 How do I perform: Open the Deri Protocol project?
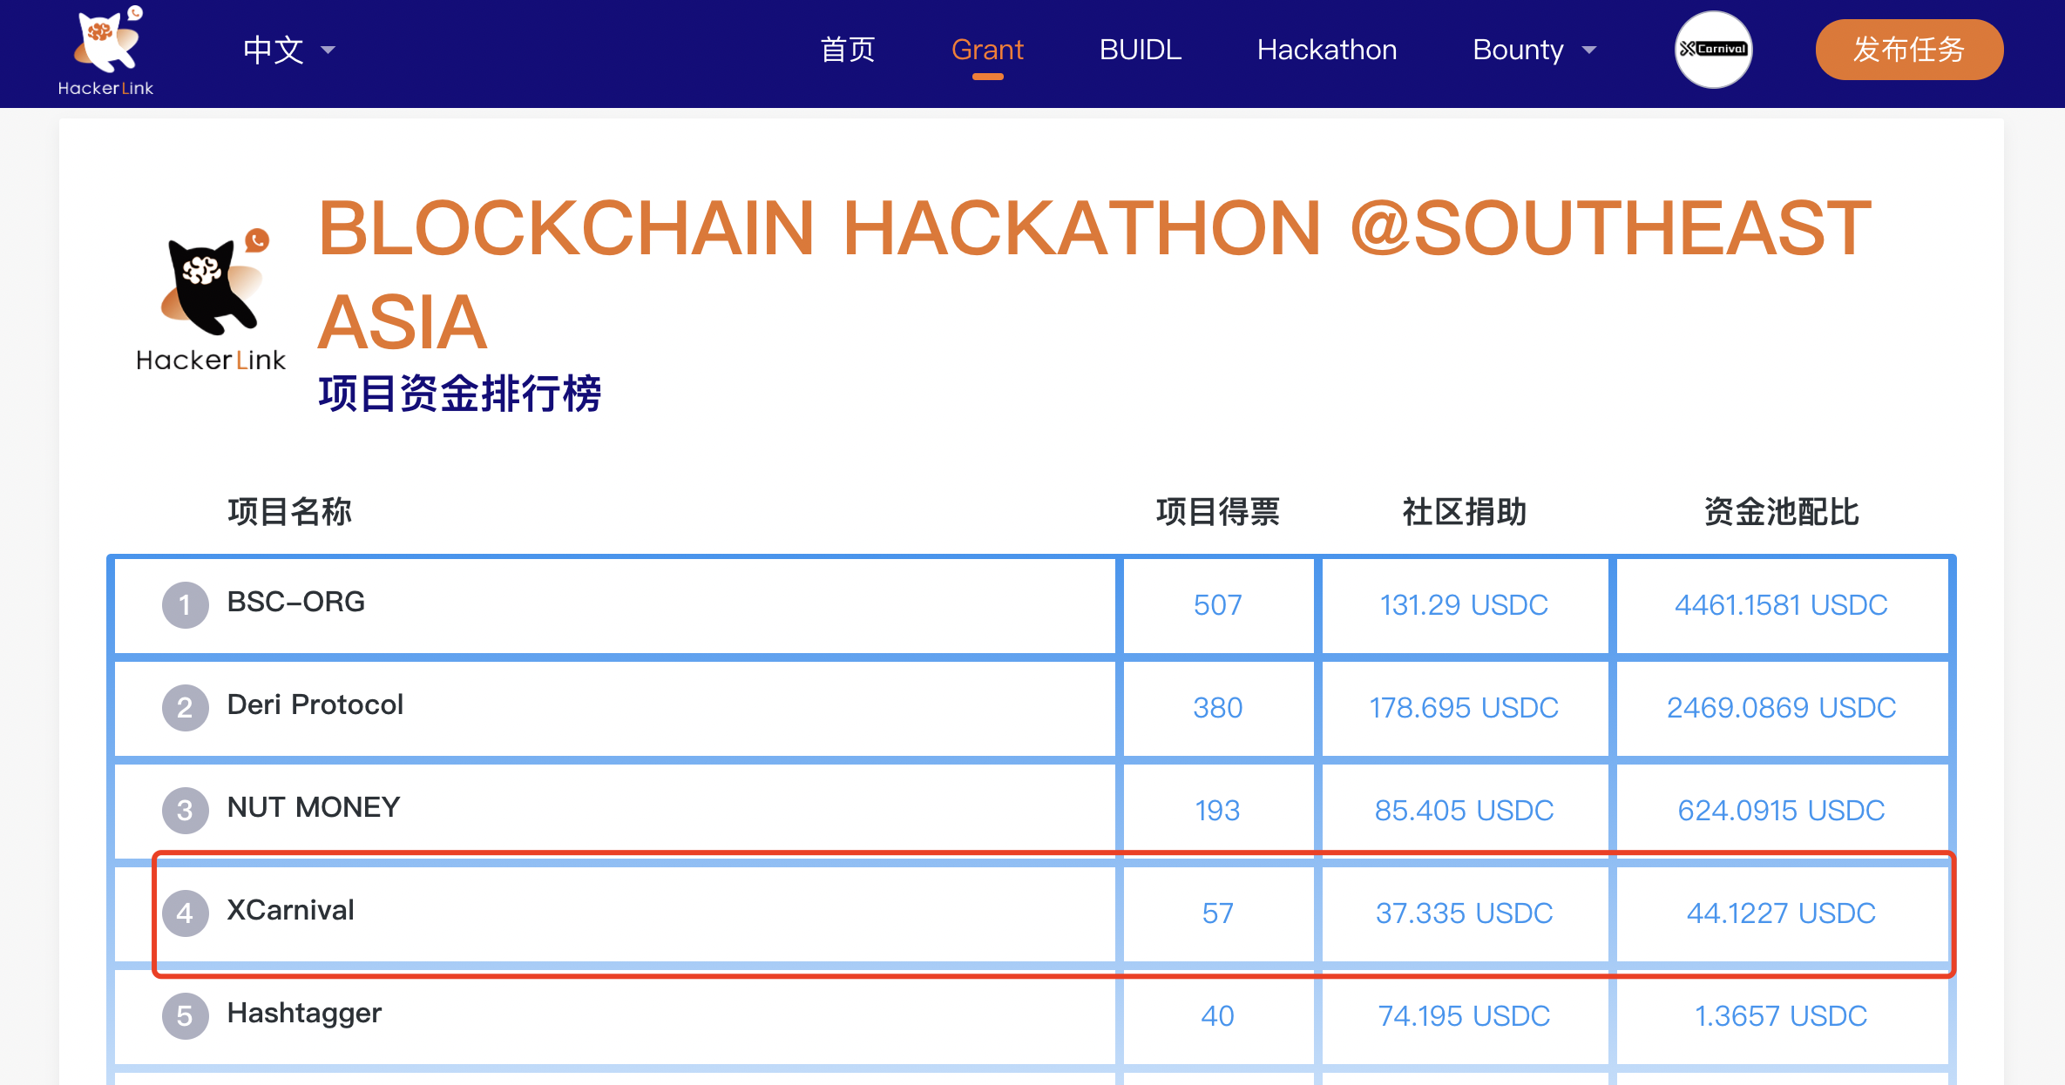click(315, 704)
